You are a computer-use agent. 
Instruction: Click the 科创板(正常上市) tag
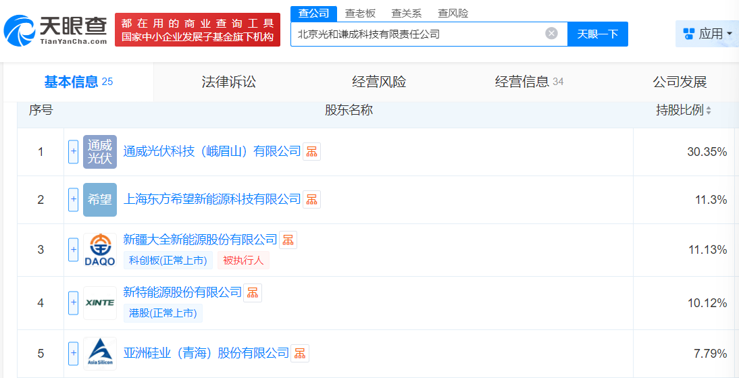168,261
